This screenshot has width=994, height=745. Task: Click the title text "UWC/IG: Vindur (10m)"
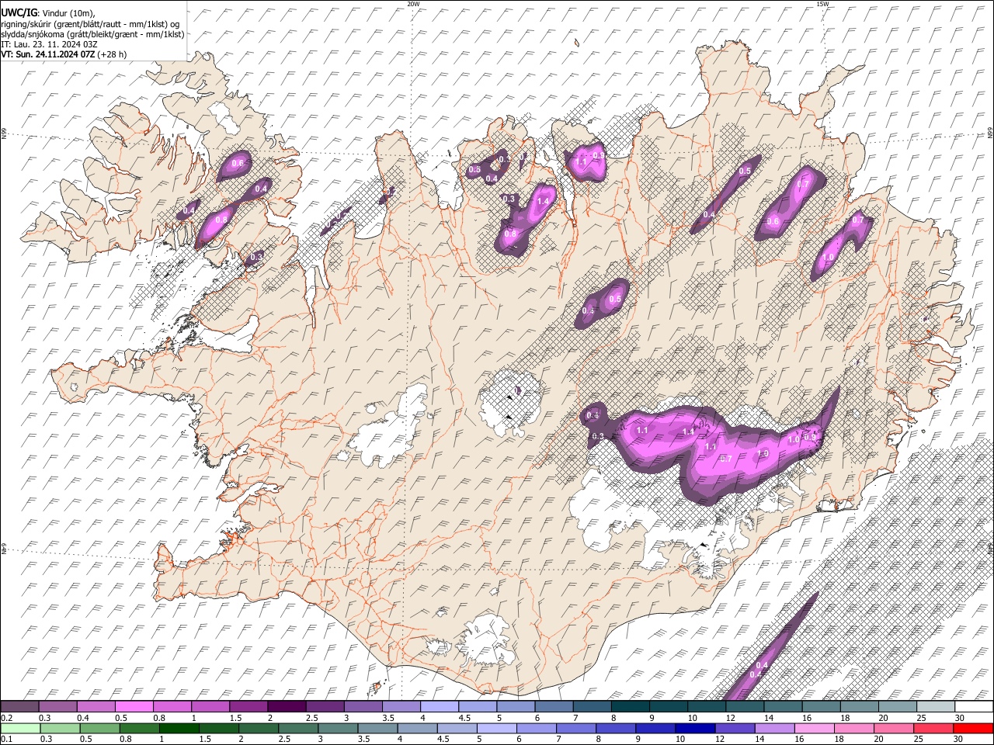pyautogui.click(x=48, y=13)
